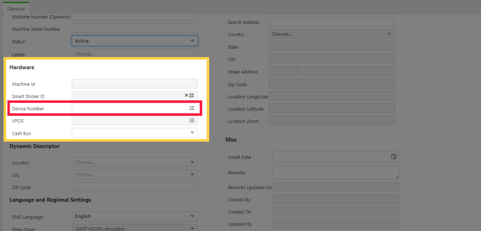Open the Device Number list icon
Image resolution: width=481 pixels, height=231 pixels.
coord(192,108)
